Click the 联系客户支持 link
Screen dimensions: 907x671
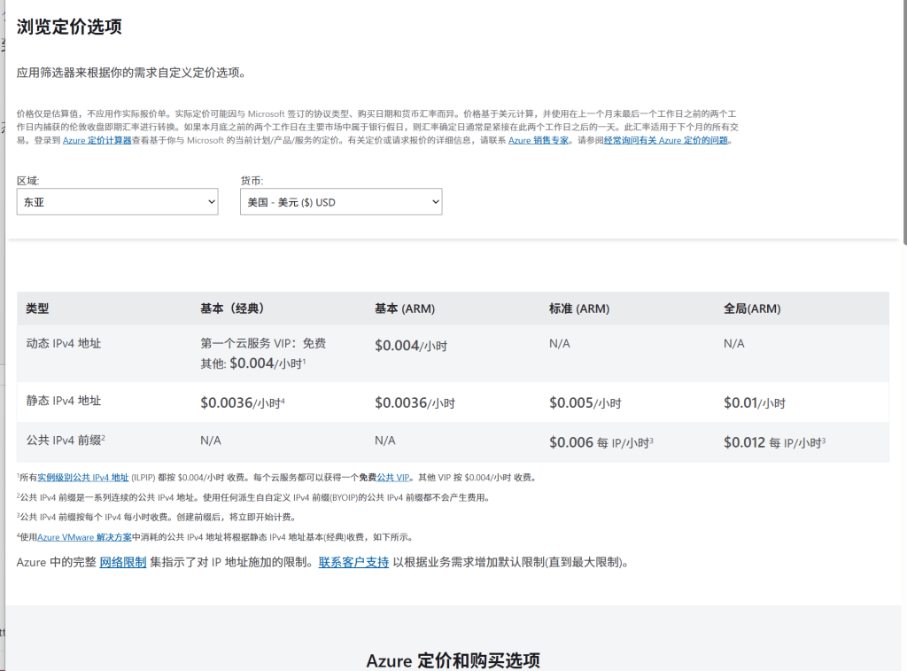coord(353,562)
